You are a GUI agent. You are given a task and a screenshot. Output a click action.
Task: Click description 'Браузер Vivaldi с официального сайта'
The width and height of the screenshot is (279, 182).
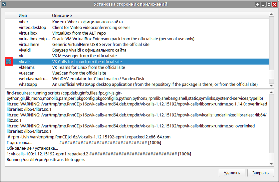[89, 50]
